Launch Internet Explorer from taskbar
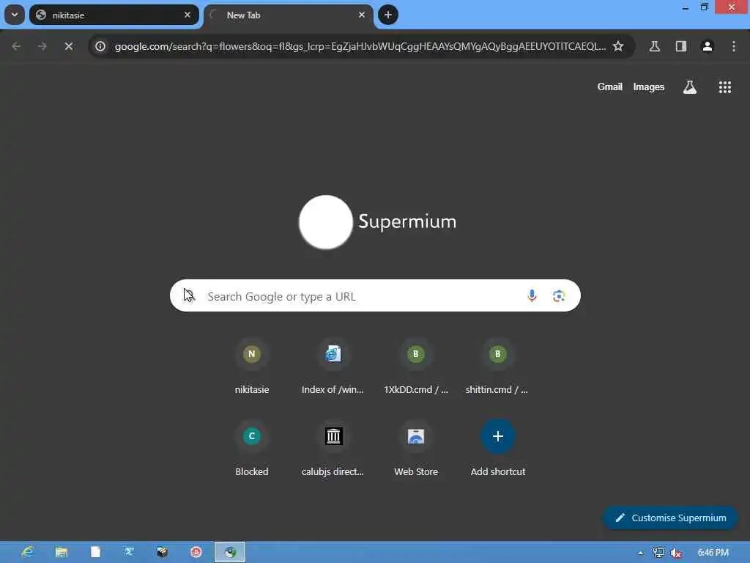Viewport: 750px width, 563px height. (x=27, y=552)
